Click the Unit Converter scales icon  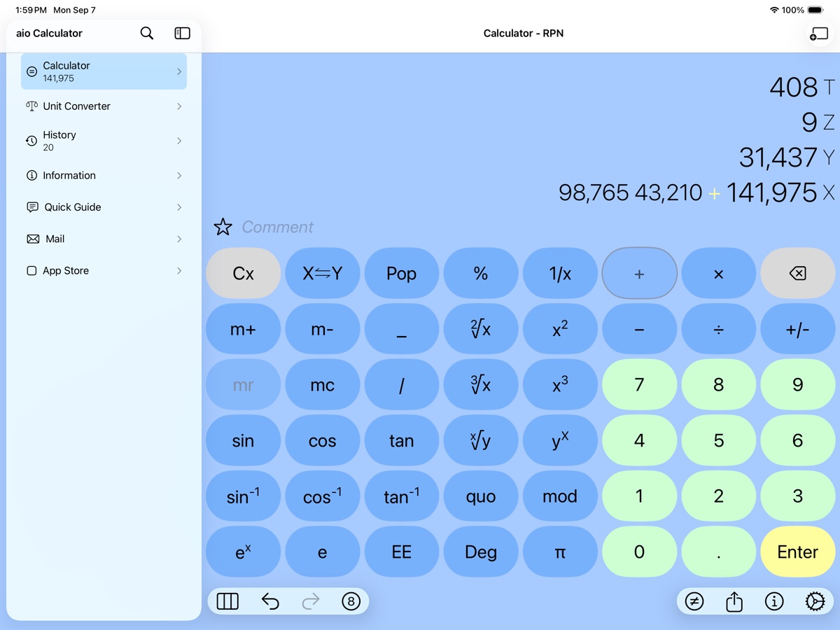point(31,106)
